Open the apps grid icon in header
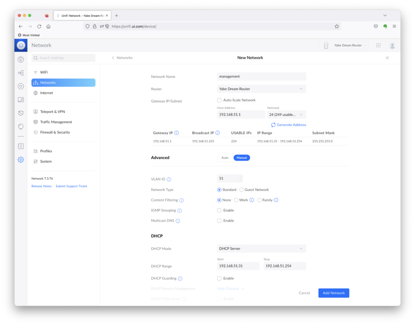The image size is (415, 325). tap(378, 45)
